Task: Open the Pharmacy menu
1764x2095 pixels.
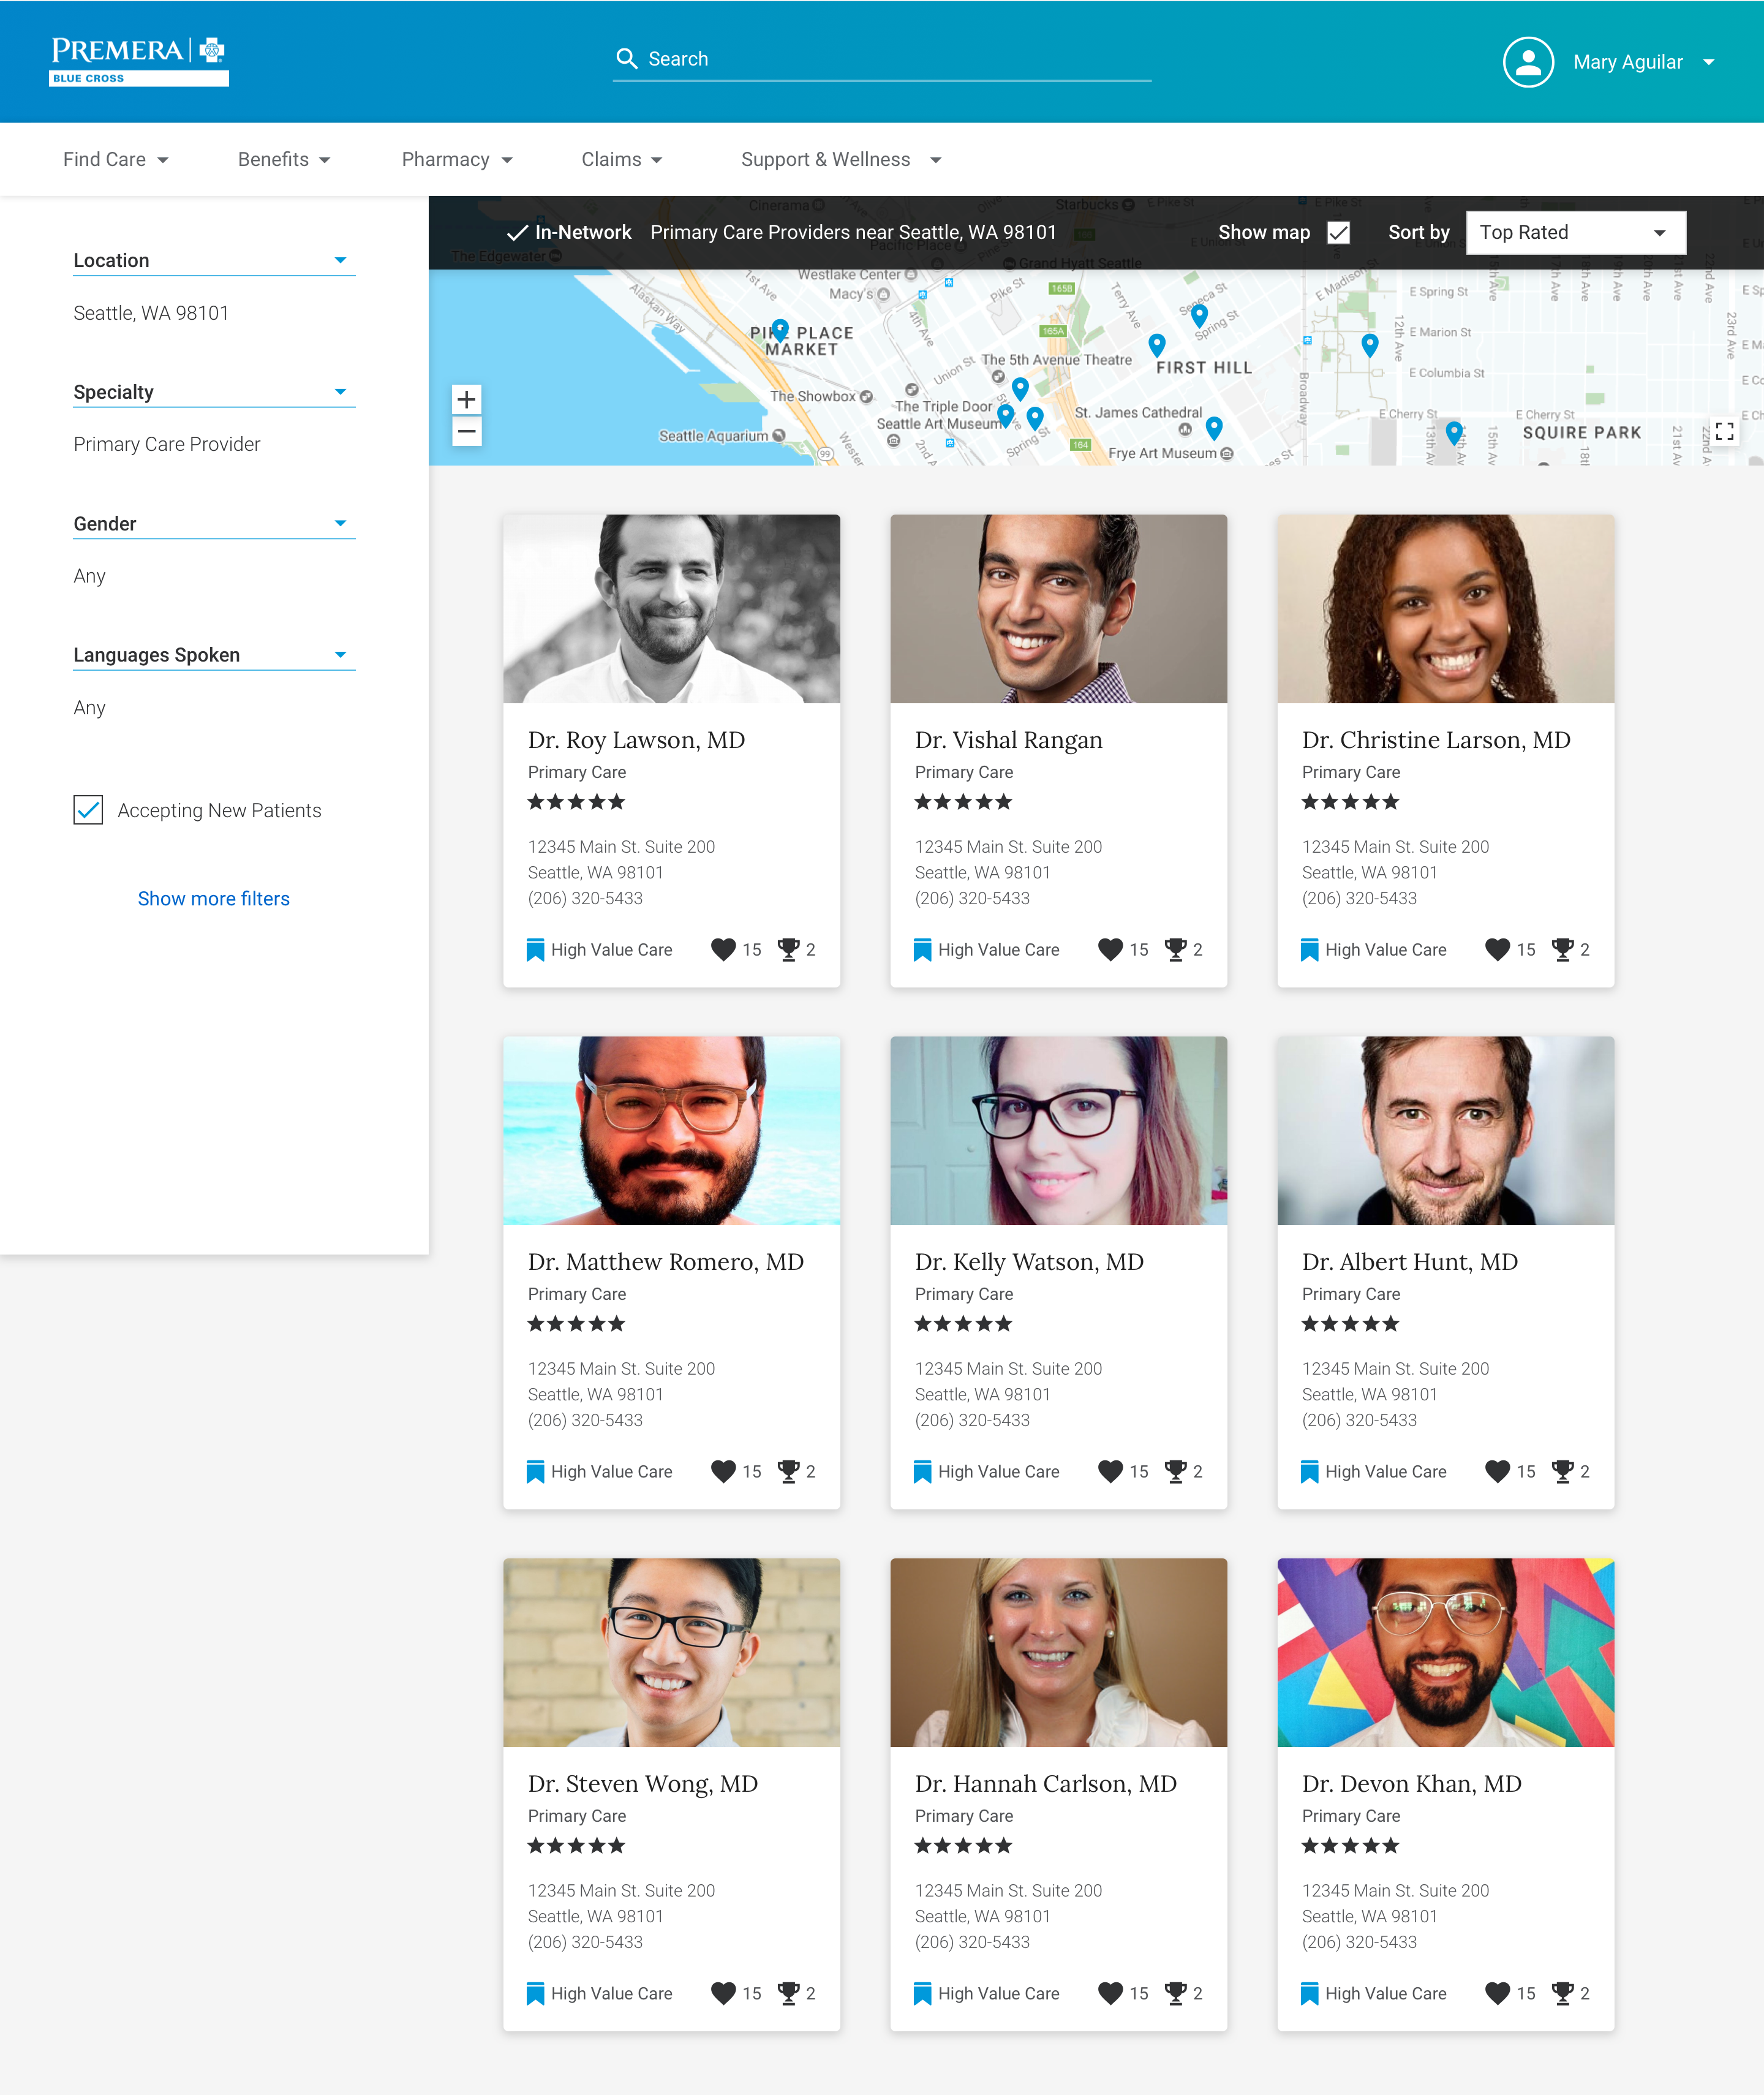Action: pos(457,160)
